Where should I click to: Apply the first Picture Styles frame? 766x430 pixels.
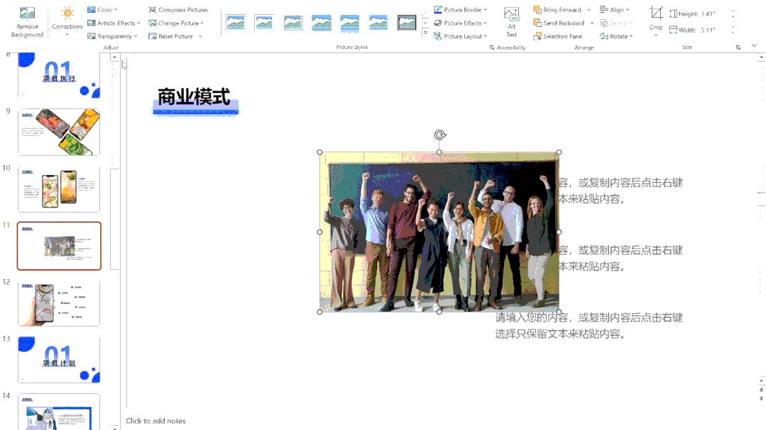pyautogui.click(x=236, y=22)
